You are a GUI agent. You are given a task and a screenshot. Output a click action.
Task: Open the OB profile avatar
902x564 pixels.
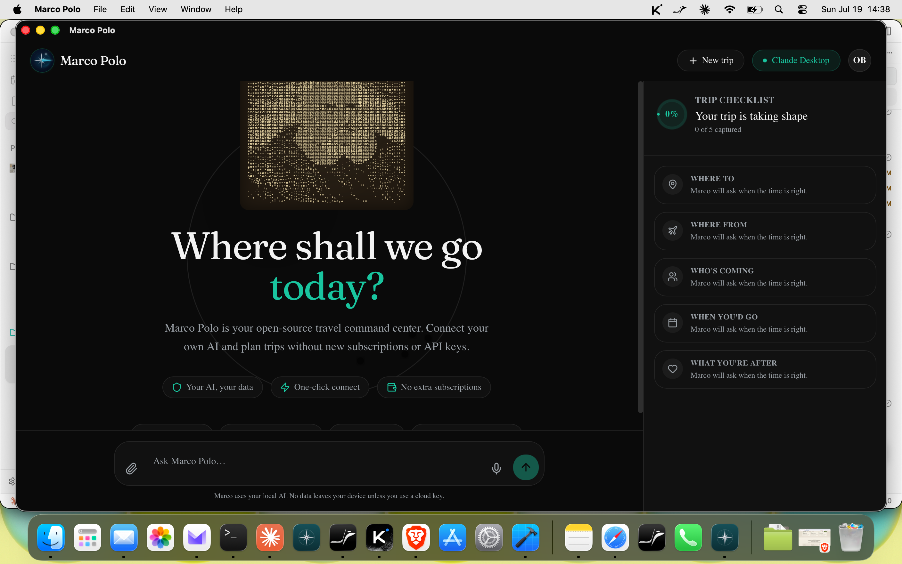[859, 60]
